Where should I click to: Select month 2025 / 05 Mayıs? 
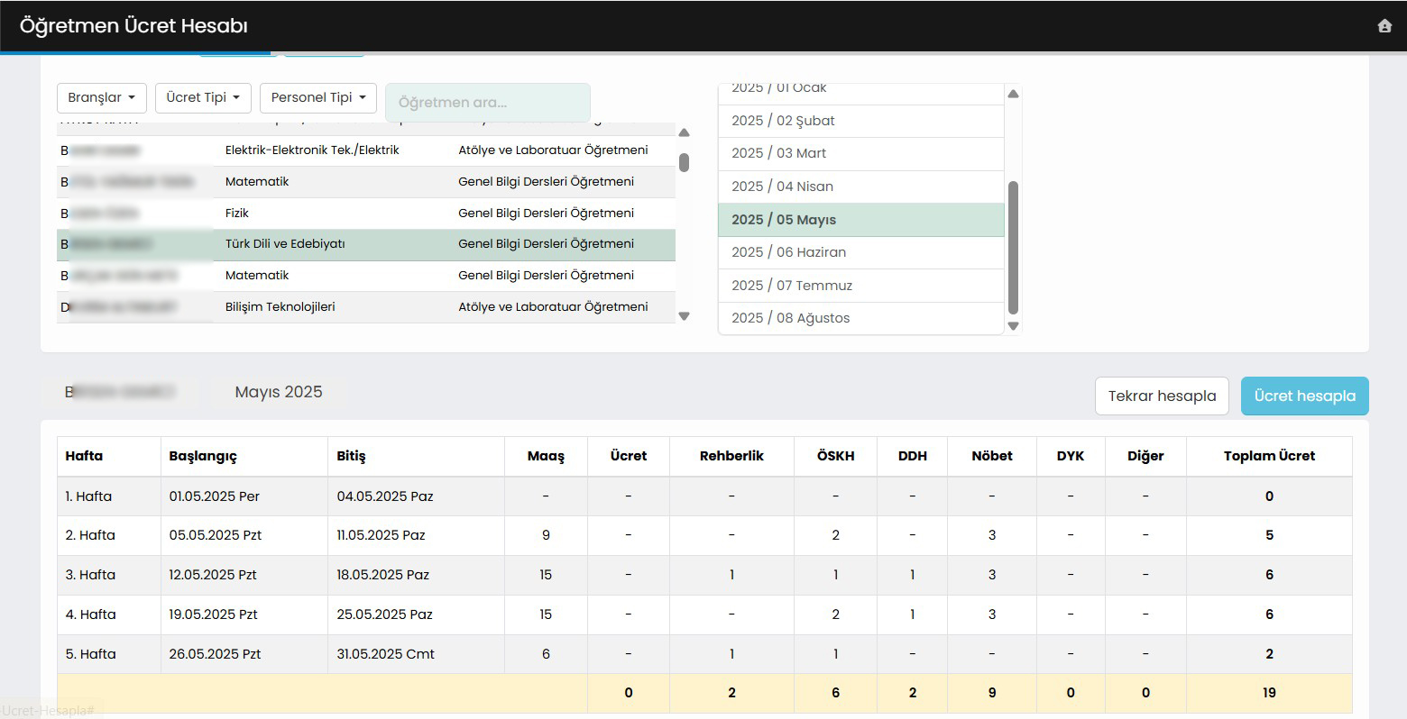pyautogui.click(x=860, y=220)
